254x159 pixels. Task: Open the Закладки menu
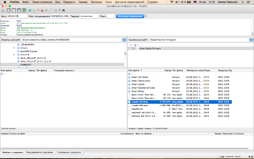96,2
